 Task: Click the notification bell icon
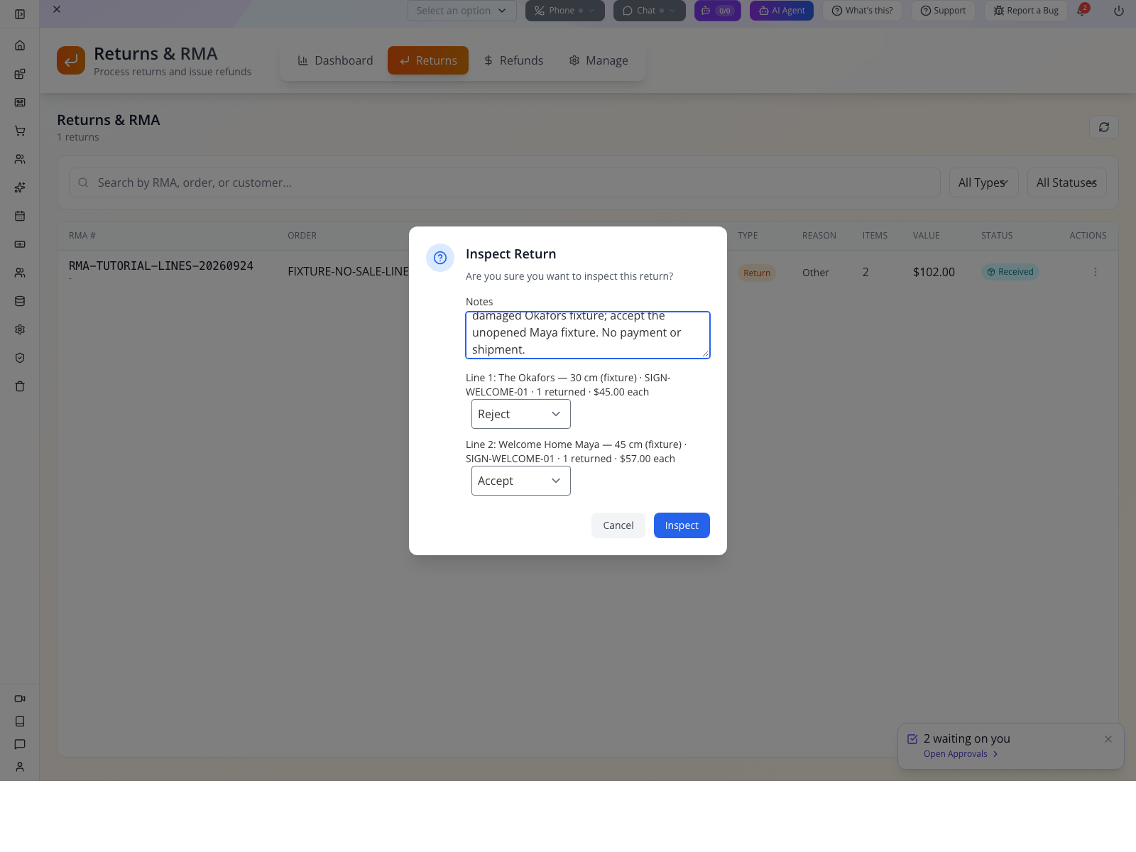pyautogui.click(x=1082, y=11)
